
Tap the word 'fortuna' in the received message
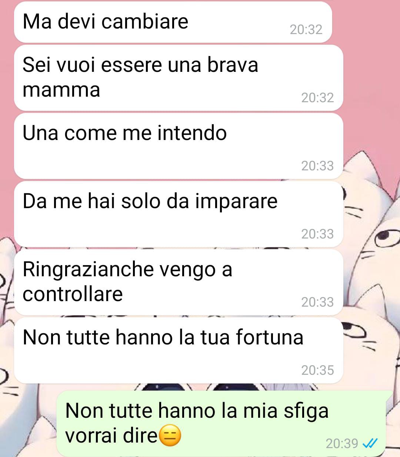(x=270, y=337)
